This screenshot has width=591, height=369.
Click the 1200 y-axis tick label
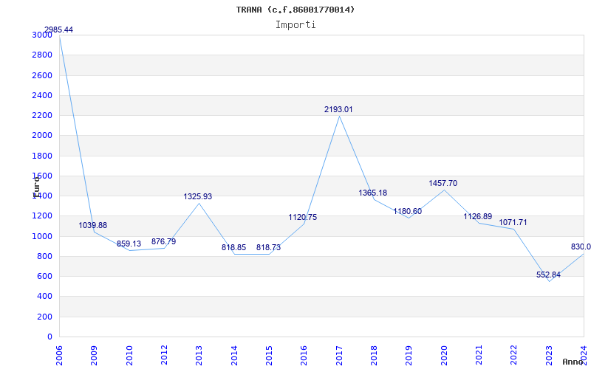(42, 216)
